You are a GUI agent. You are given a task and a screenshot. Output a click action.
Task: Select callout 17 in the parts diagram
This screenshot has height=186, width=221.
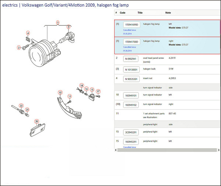pos(98,91)
